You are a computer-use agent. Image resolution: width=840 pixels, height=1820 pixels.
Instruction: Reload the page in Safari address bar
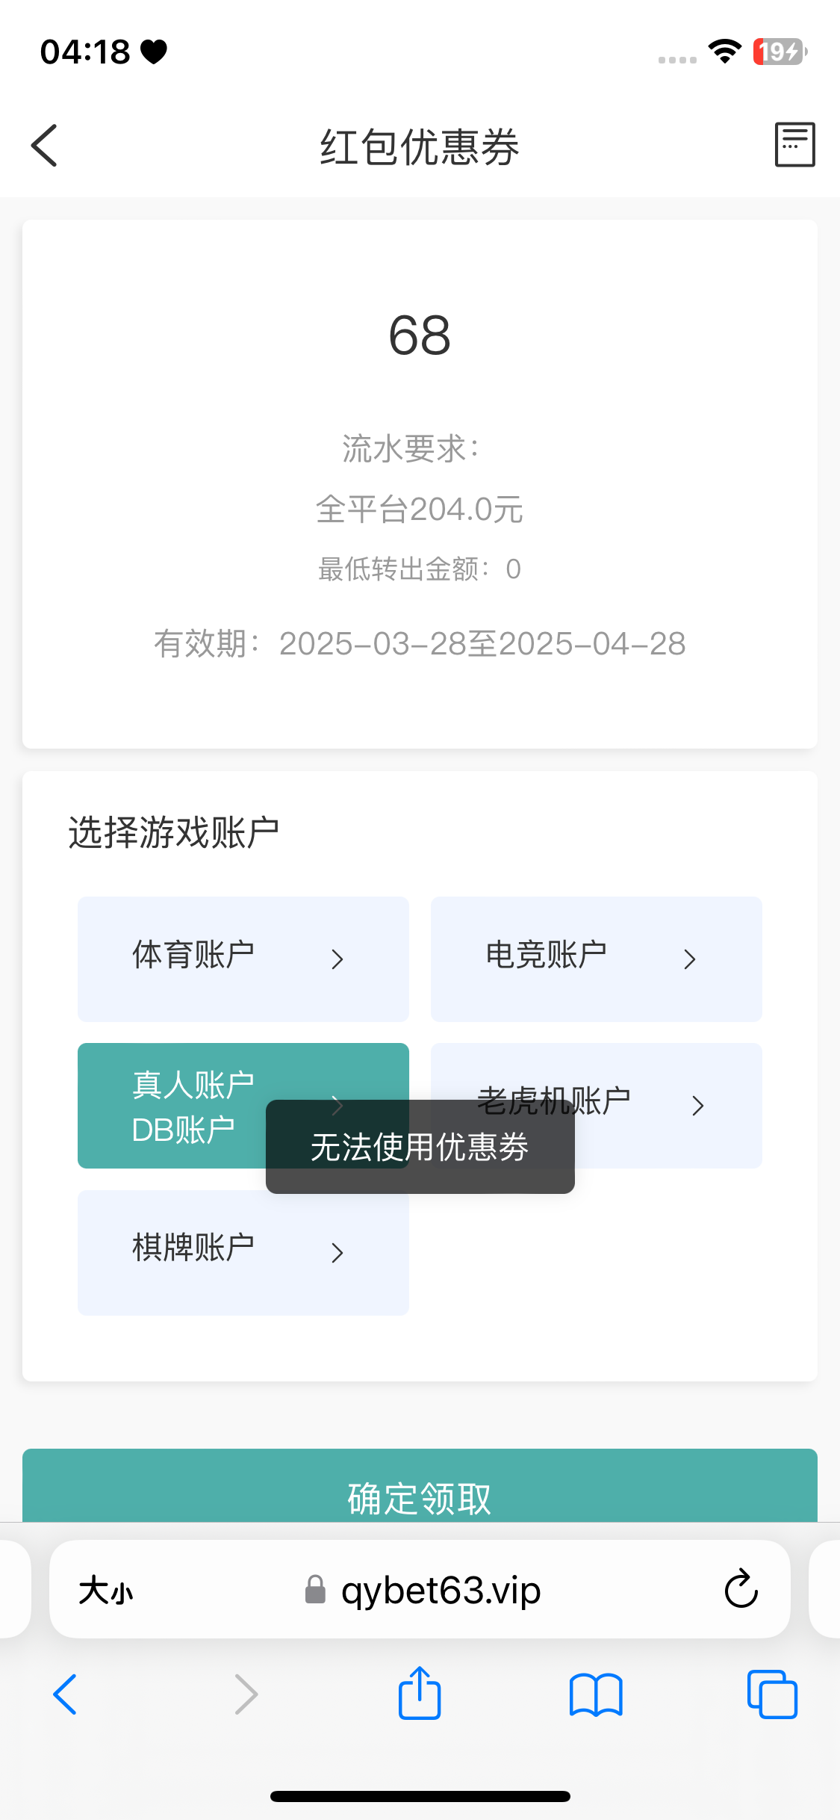tap(741, 1589)
